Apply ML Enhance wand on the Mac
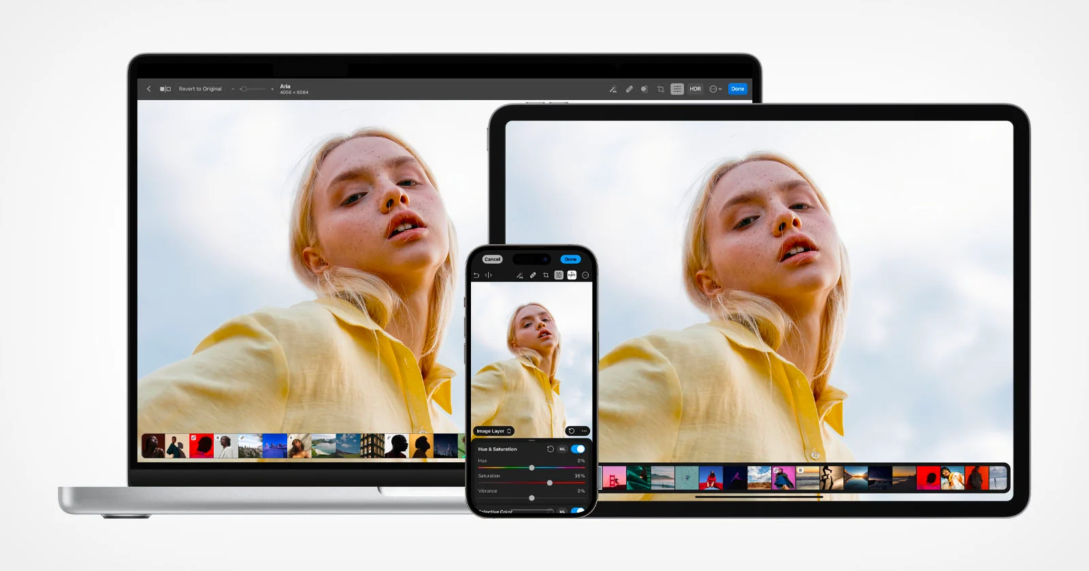 tap(613, 89)
